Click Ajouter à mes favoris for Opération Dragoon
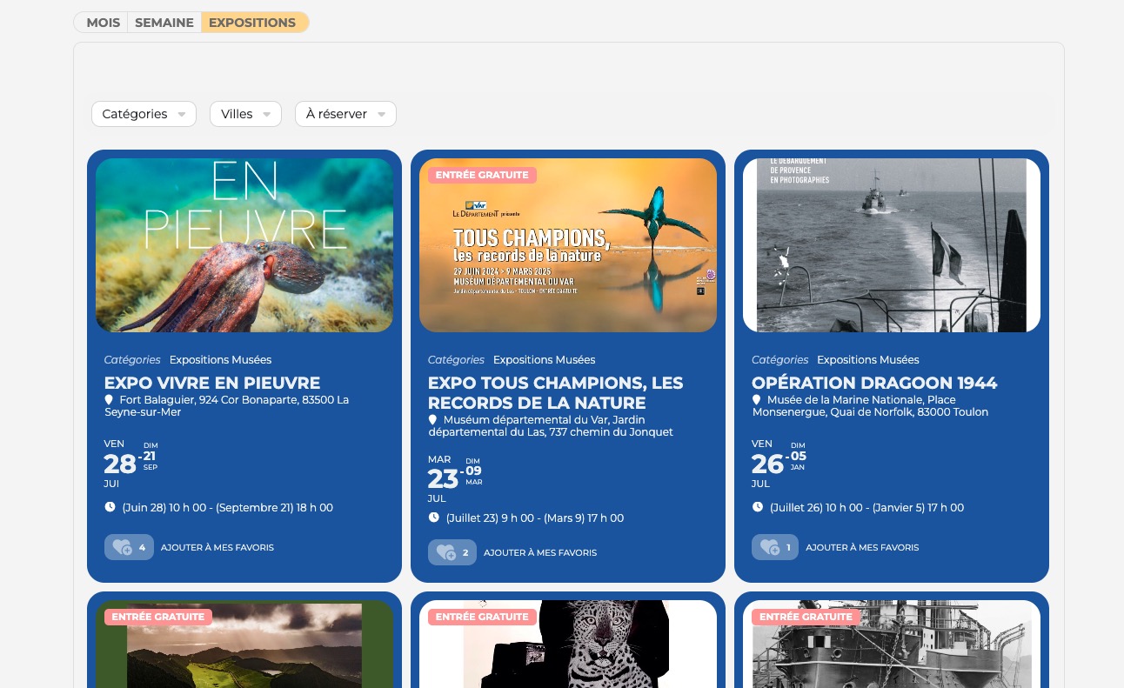 click(862, 548)
